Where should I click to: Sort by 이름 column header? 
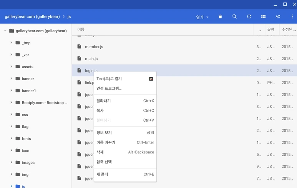[x=81, y=29]
